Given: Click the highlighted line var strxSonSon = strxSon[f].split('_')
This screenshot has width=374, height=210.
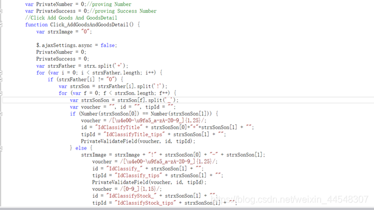Looking at the screenshot, I should click(x=124, y=100).
